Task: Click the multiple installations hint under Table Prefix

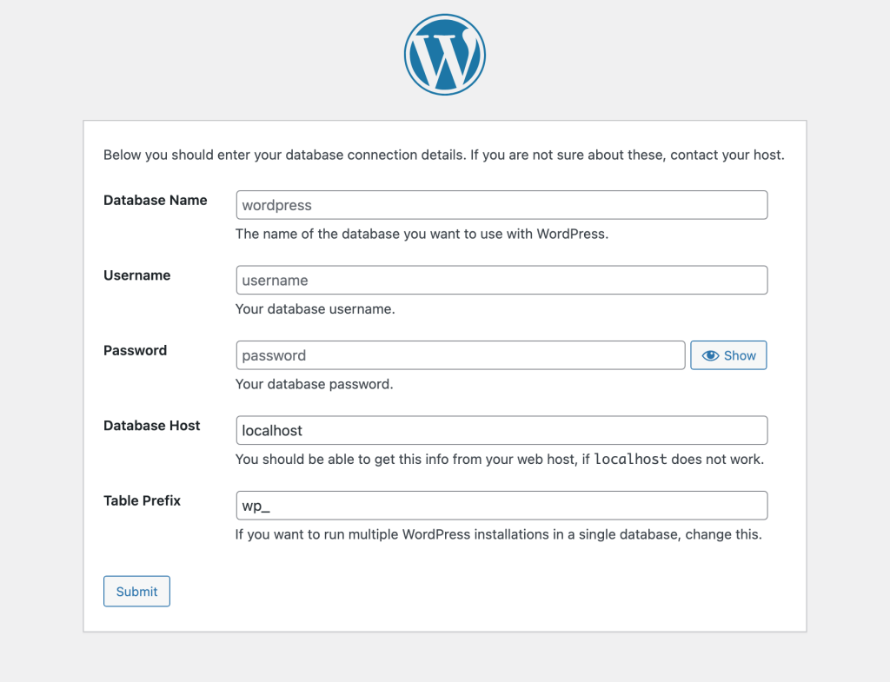Action: (x=498, y=534)
